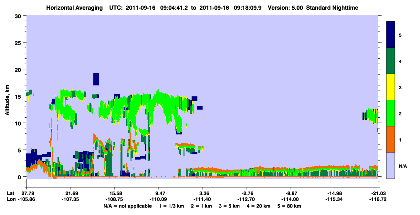Click the longitude value -105.86
This screenshot has width=420, height=215.
click(26, 200)
